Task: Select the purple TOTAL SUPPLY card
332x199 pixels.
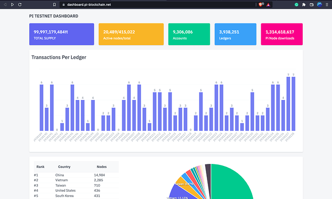Action: 62,34
